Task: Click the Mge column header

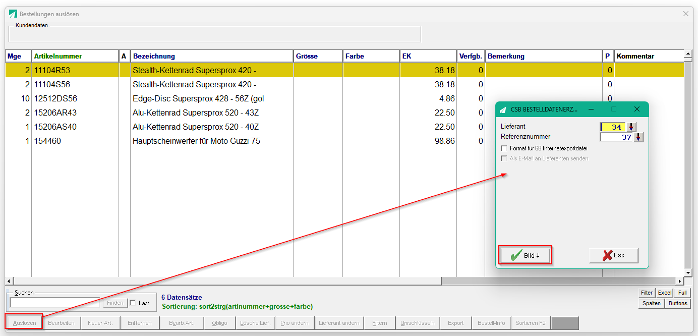Action: pos(18,56)
